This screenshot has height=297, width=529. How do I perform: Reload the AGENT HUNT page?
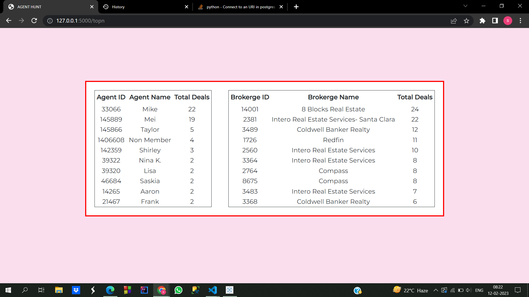coord(34,21)
